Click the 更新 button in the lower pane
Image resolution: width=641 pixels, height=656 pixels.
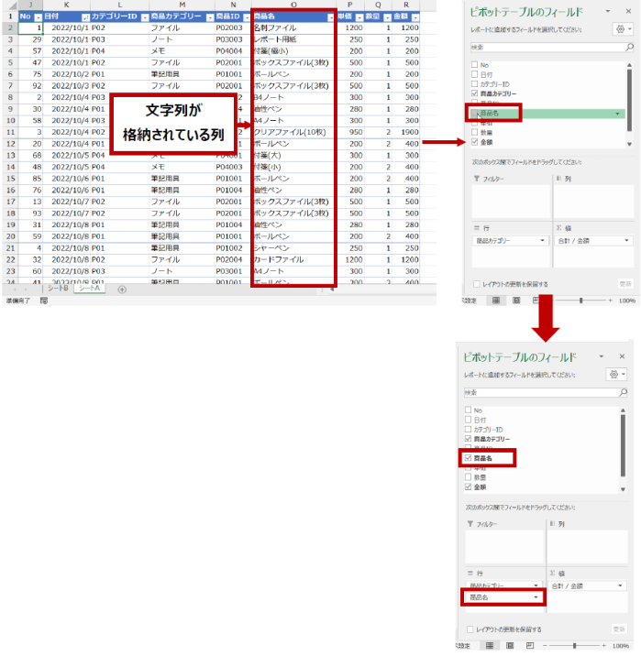click(x=621, y=629)
